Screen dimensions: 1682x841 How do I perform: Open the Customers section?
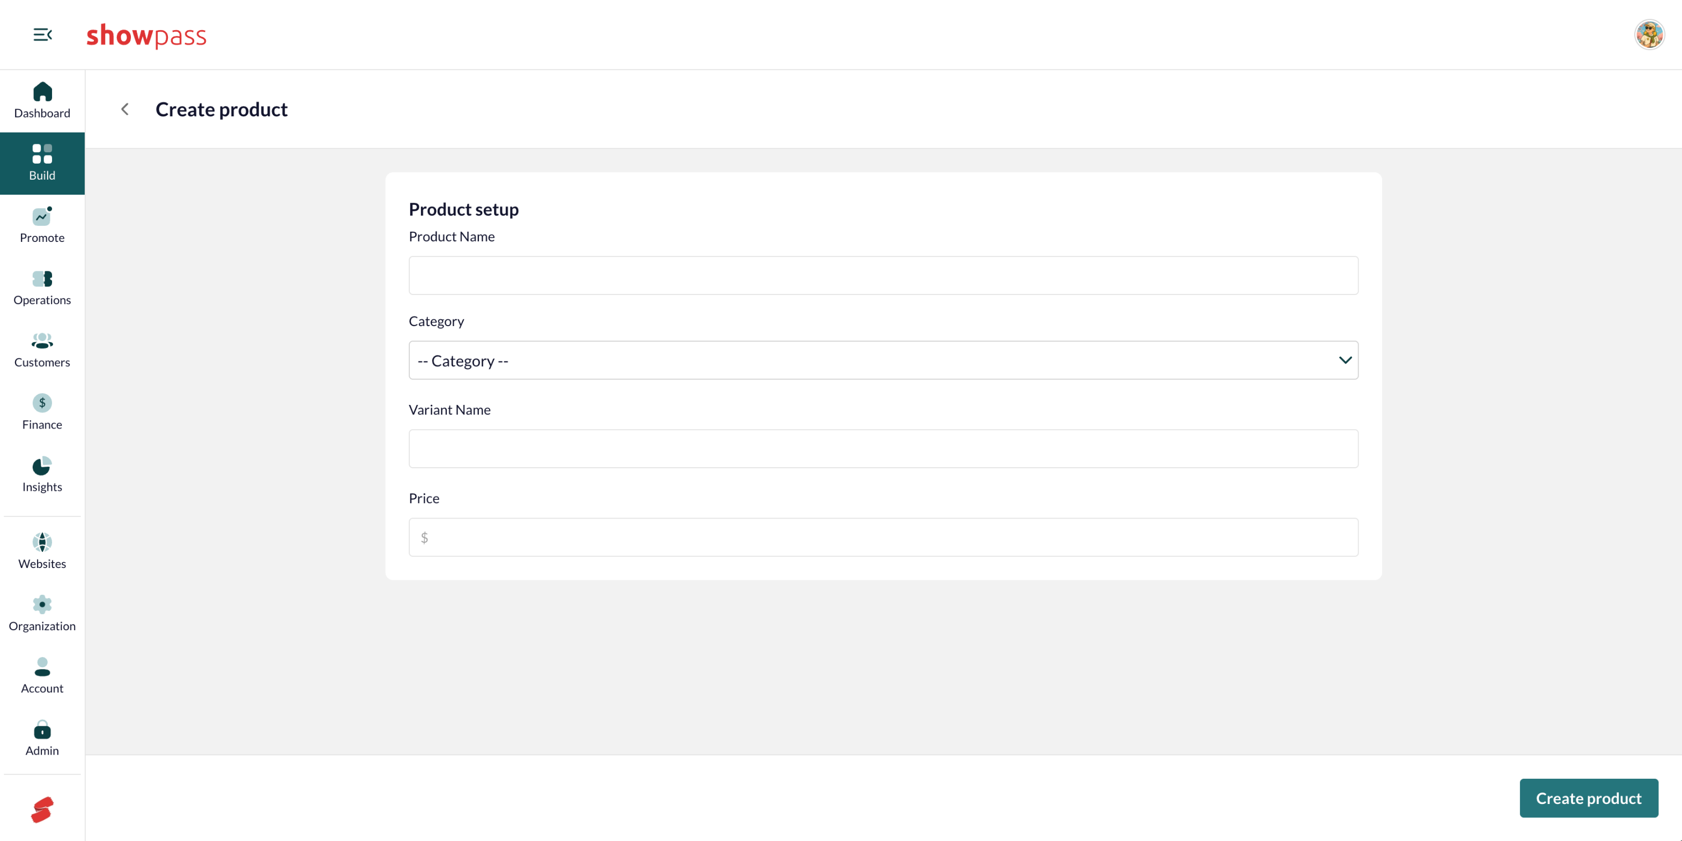pyautogui.click(x=42, y=350)
